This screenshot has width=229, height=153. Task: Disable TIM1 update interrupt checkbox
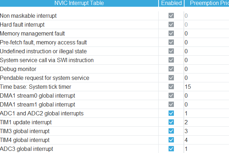171,122
